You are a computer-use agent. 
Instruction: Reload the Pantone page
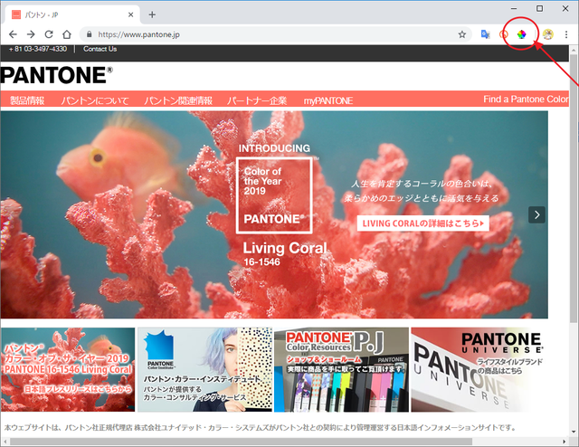(x=49, y=34)
